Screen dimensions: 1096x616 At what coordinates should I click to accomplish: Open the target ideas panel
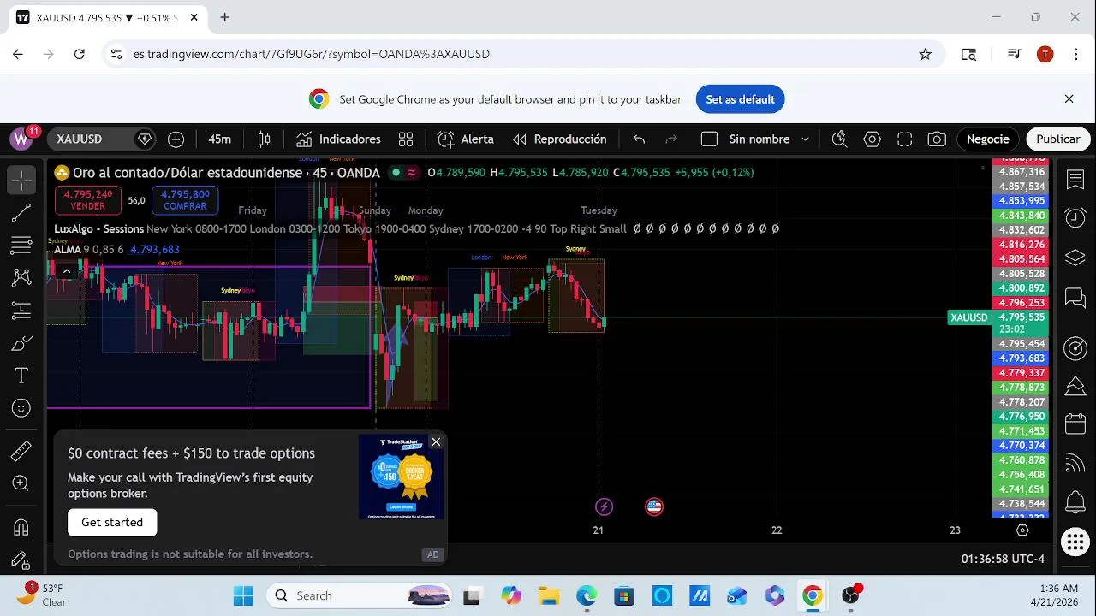pos(1075,347)
